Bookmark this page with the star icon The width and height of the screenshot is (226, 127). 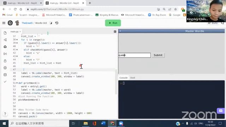point(176,9)
